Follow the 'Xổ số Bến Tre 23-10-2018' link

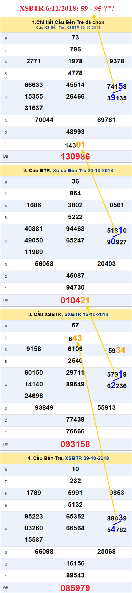[83, 170]
